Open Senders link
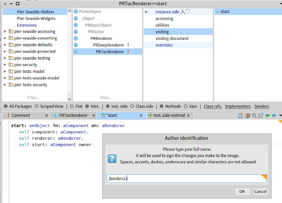 (x=262, y=106)
